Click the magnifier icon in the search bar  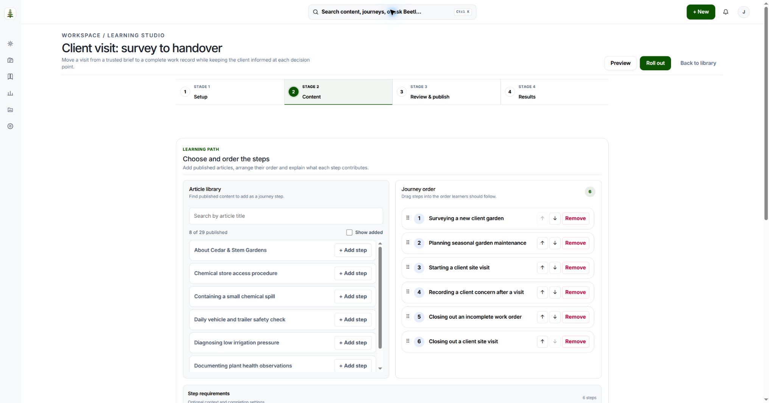(315, 12)
